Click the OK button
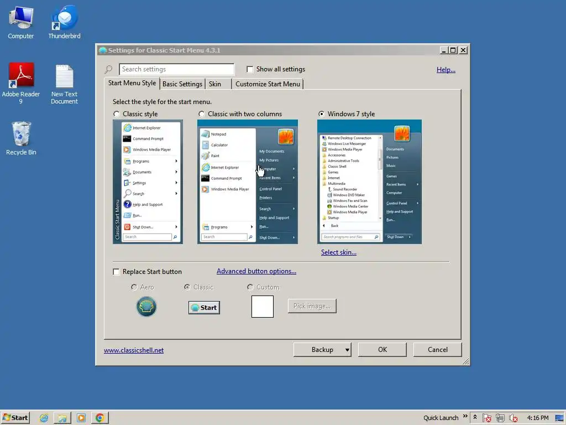Image resolution: width=566 pixels, height=425 pixels. tap(382, 350)
